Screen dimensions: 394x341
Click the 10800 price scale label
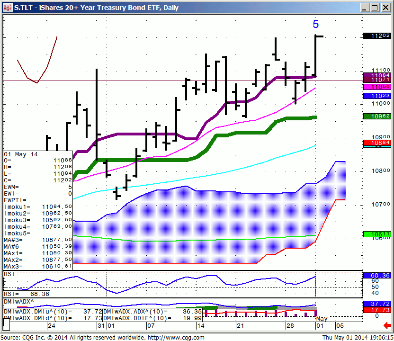(x=381, y=170)
